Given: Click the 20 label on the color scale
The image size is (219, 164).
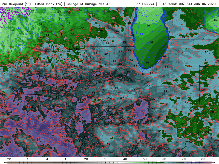Looking at the screenshot, I should click(x=86, y=159).
